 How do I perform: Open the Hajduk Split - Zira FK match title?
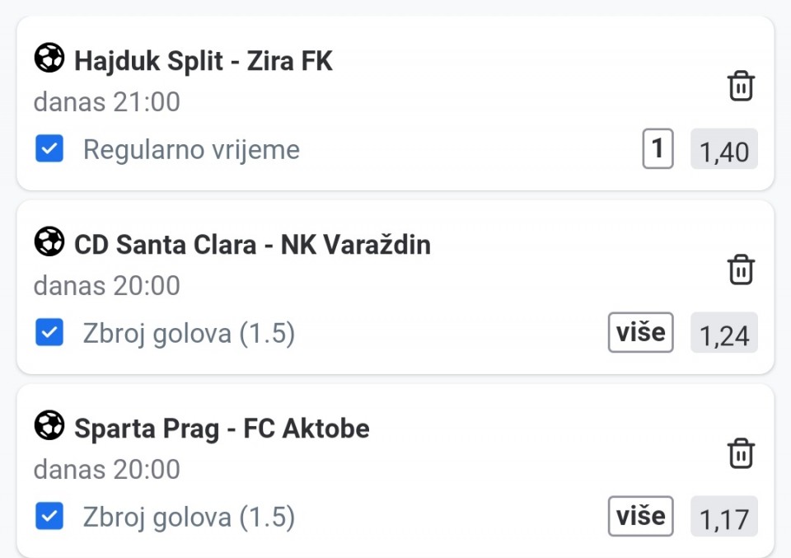pos(204,61)
